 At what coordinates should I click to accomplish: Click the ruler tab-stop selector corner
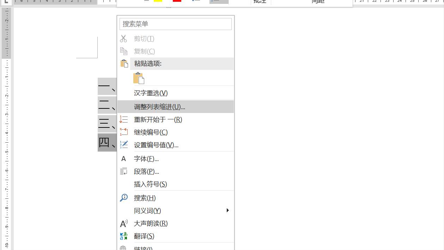(x=6, y=2)
